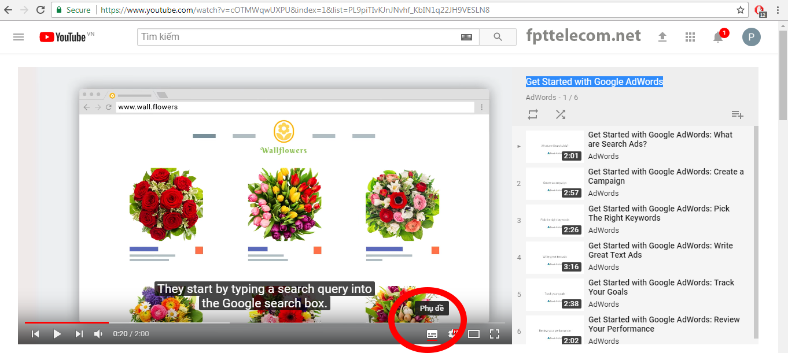Open the account avatar P menu
Viewport: 788px width, 353px height.
pyautogui.click(x=751, y=37)
